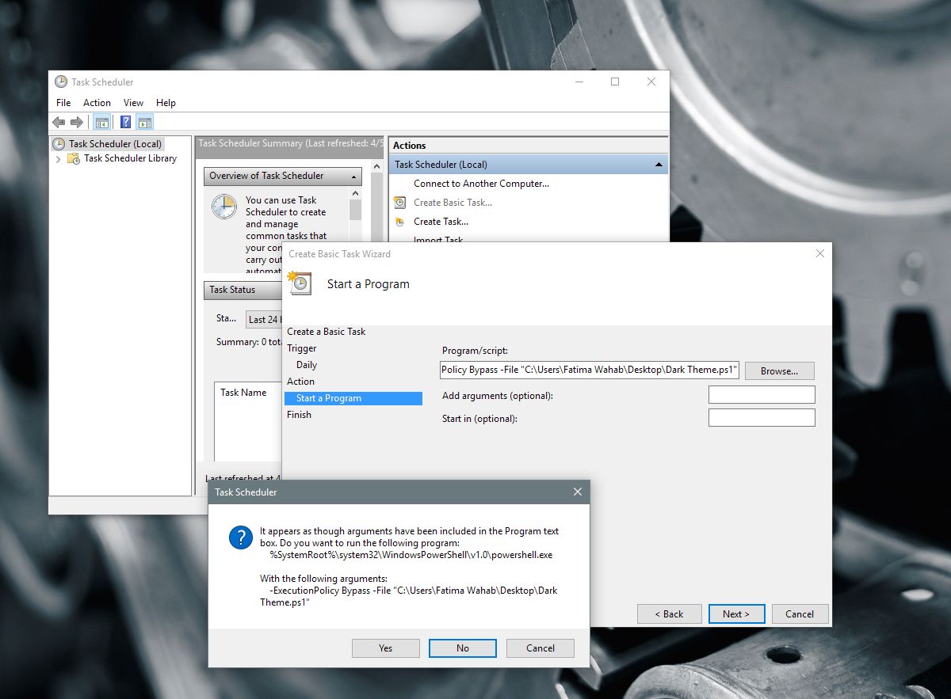Click the Overview panel scrollbar up arrow
The image size is (951, 699).
[x=355, y=193]
